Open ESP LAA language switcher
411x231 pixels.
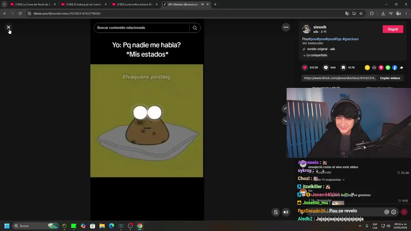[x=375, y=226]
